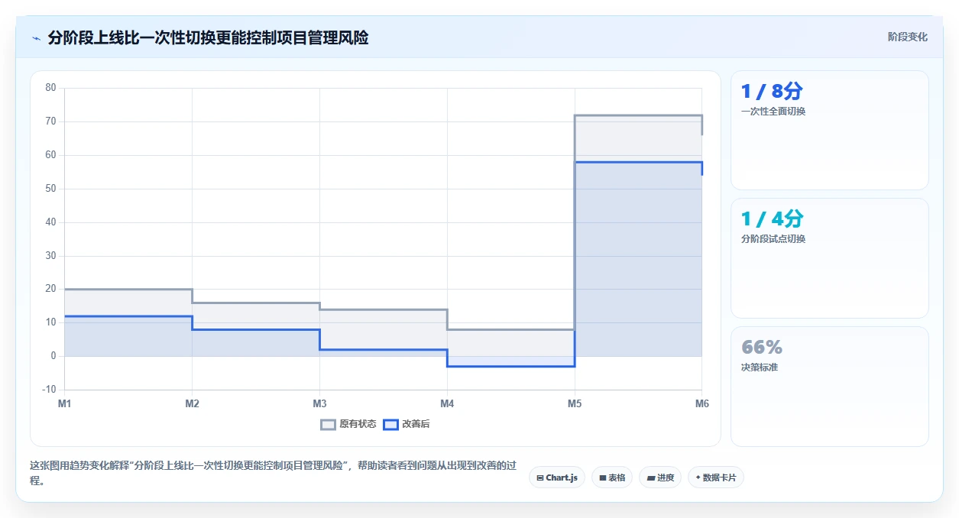959x518 pixels.
Task: Click the 阶段变化 label in header
Action: pos(908,37)
